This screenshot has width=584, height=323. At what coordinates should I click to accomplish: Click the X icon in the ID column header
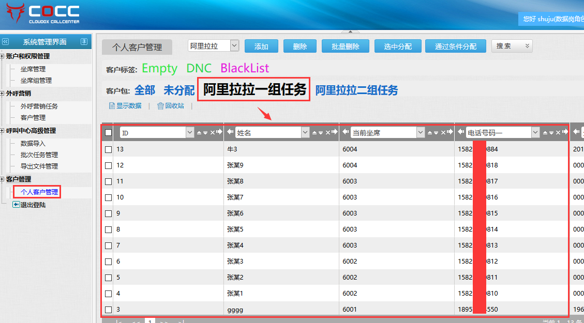pyautogui.click(x=213, y=133)
